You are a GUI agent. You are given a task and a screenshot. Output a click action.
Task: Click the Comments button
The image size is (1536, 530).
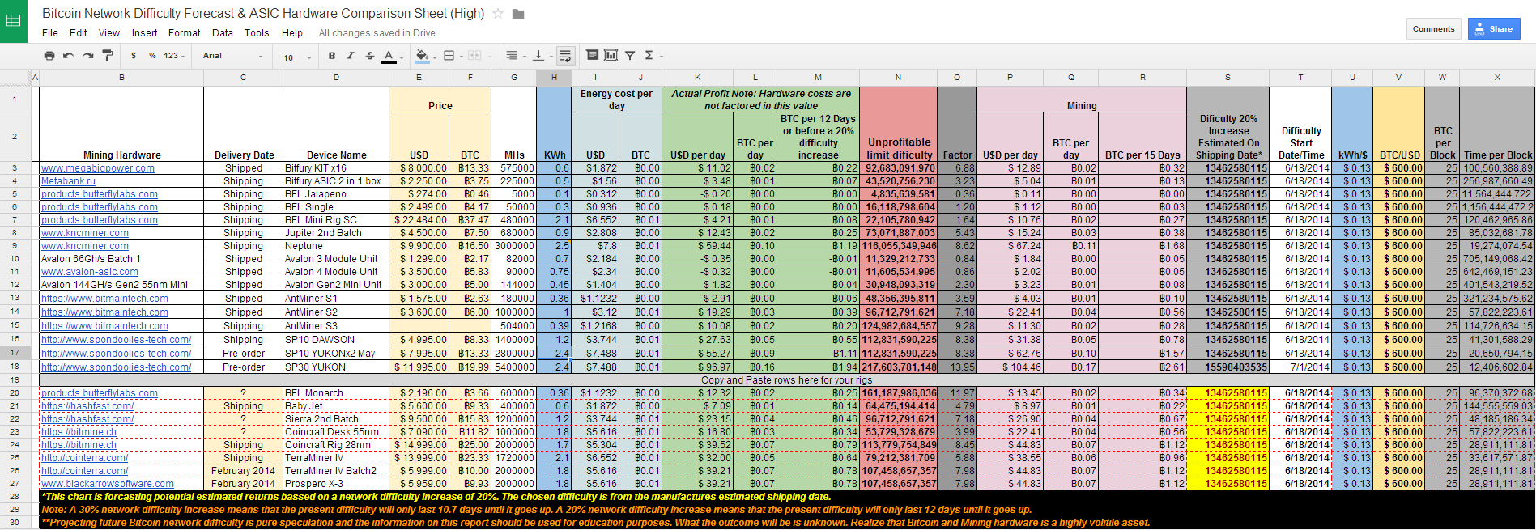pyautogui.click(x=1433, y=28)
